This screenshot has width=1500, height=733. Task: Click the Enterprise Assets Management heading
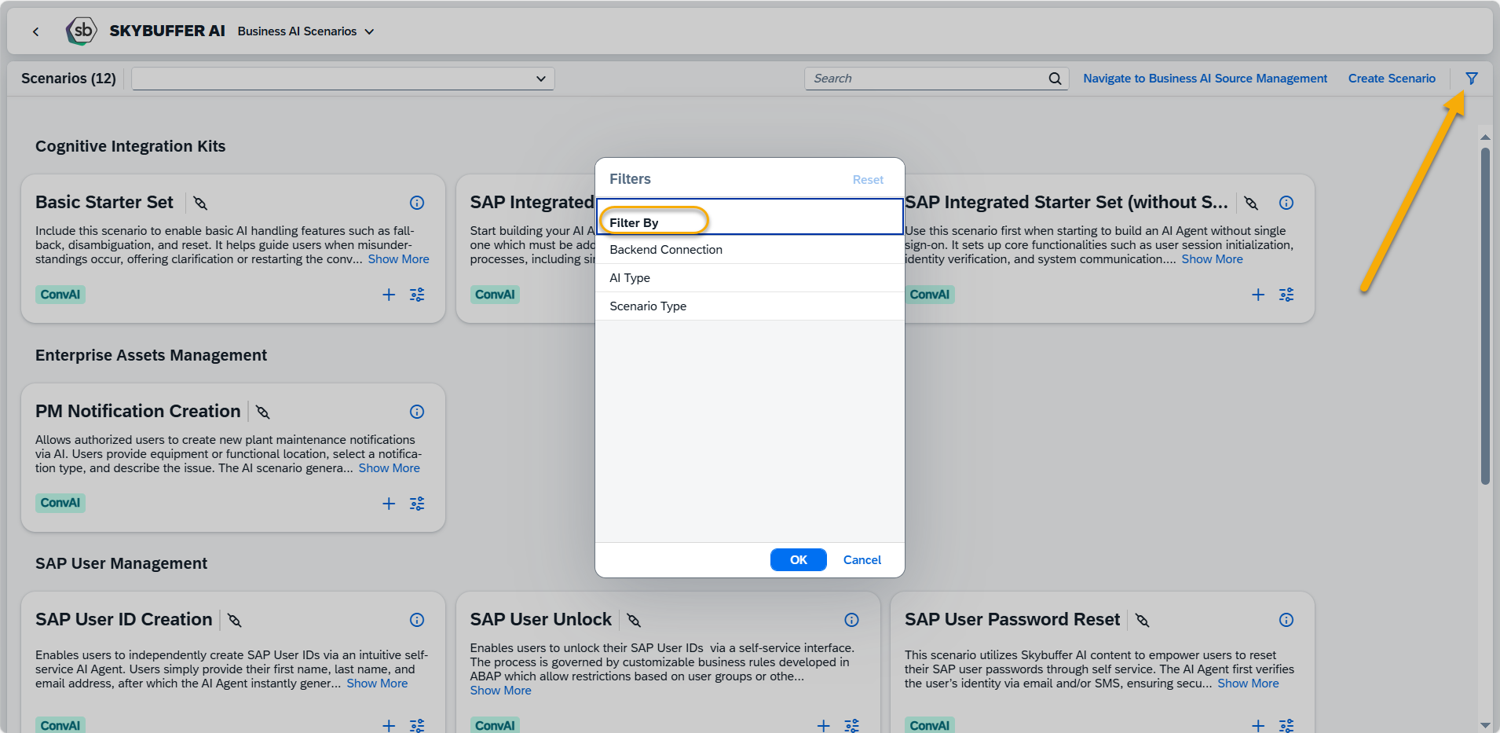(151, 355)
